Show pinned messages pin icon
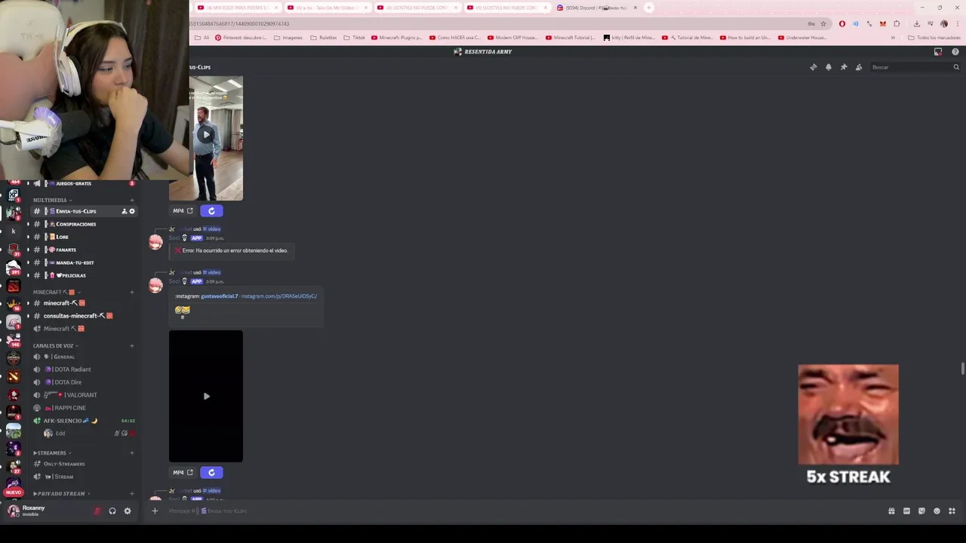 click(x=844, y=67)
